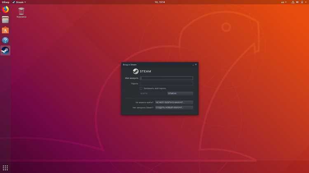Open the network status icon in top bar
Screen dimensions: 309x173
[293, 2]
